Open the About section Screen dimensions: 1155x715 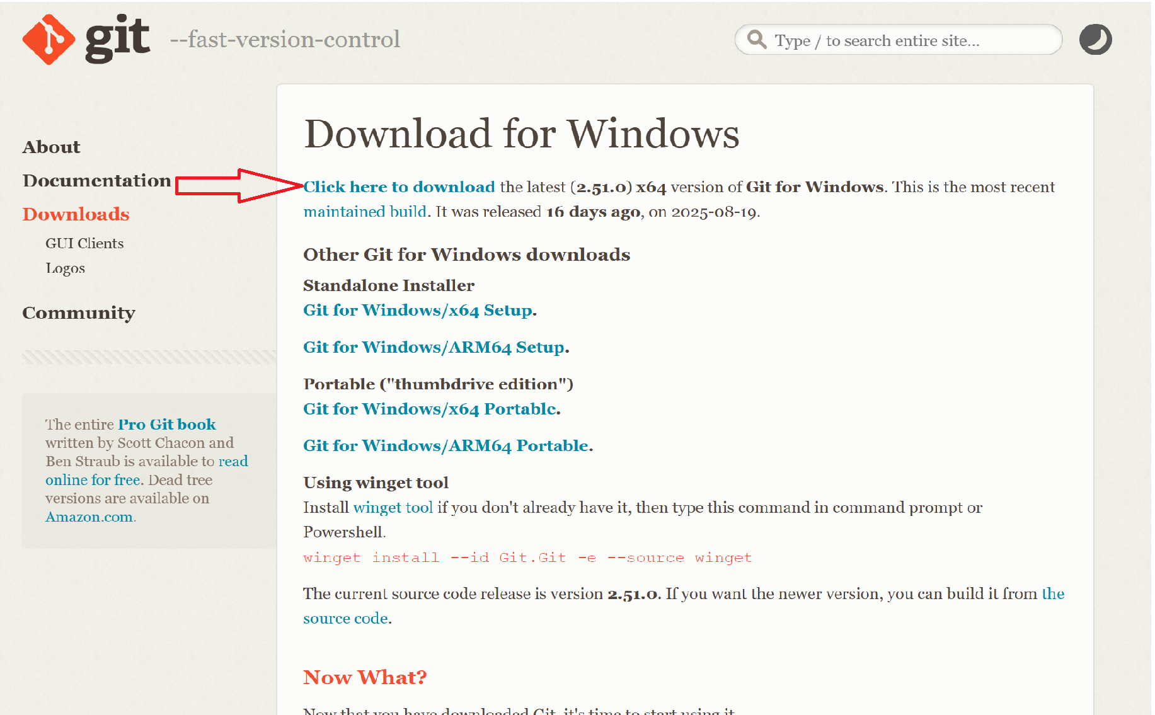[52, 147]
